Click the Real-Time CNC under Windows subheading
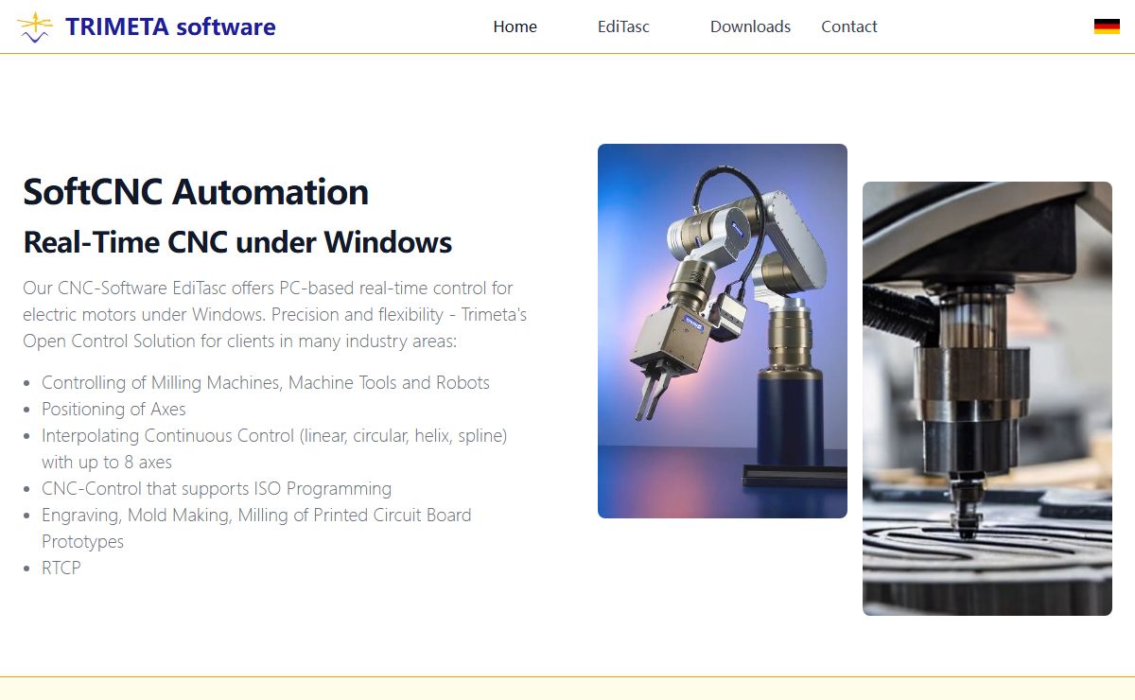The image size is (1135, 700). tap(237, 242)
